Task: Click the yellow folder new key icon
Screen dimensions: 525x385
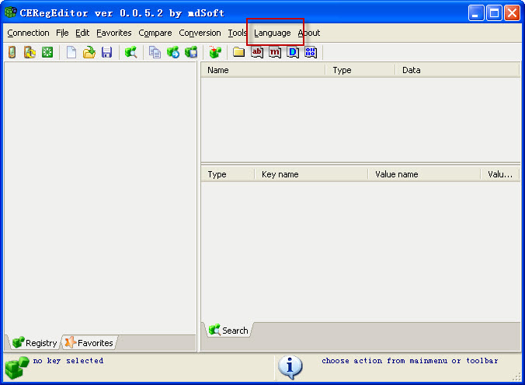Action: [x=238, y=52]
